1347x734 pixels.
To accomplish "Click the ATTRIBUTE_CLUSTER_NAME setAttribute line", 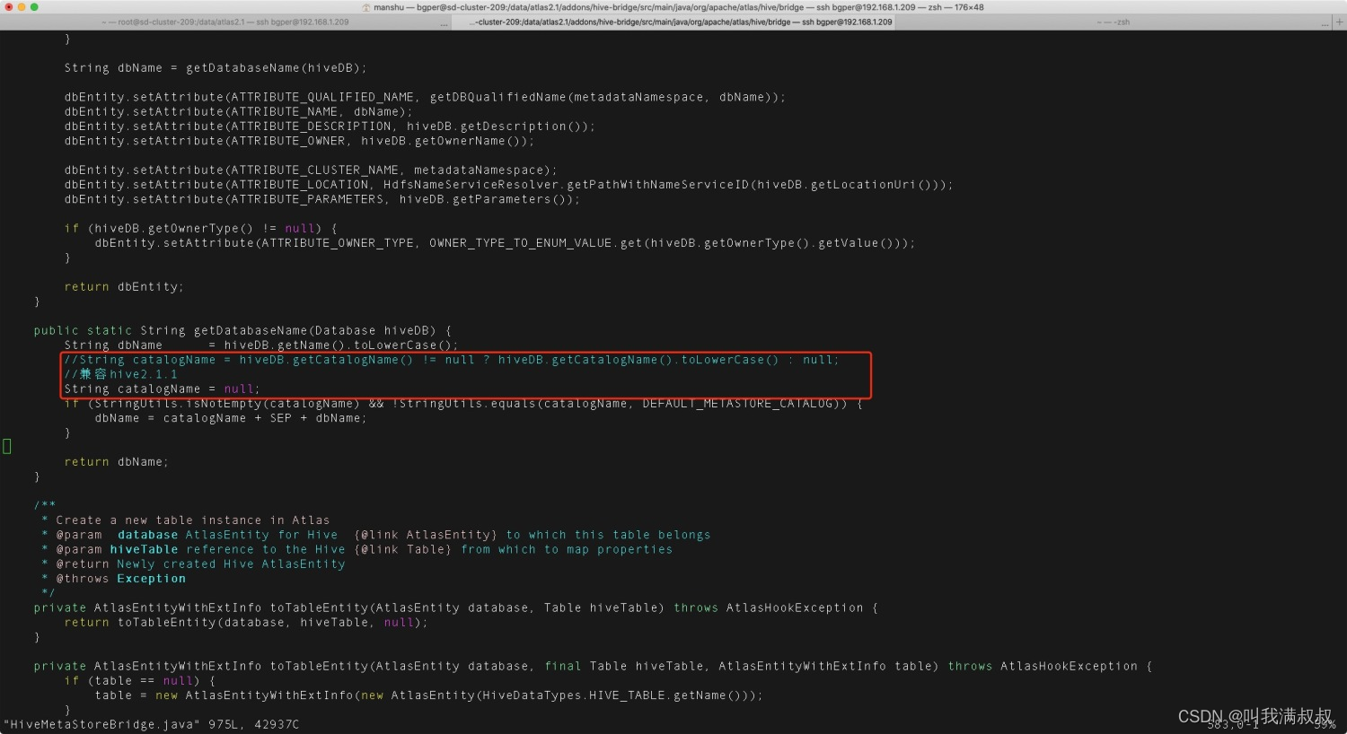I will (311, 170).
